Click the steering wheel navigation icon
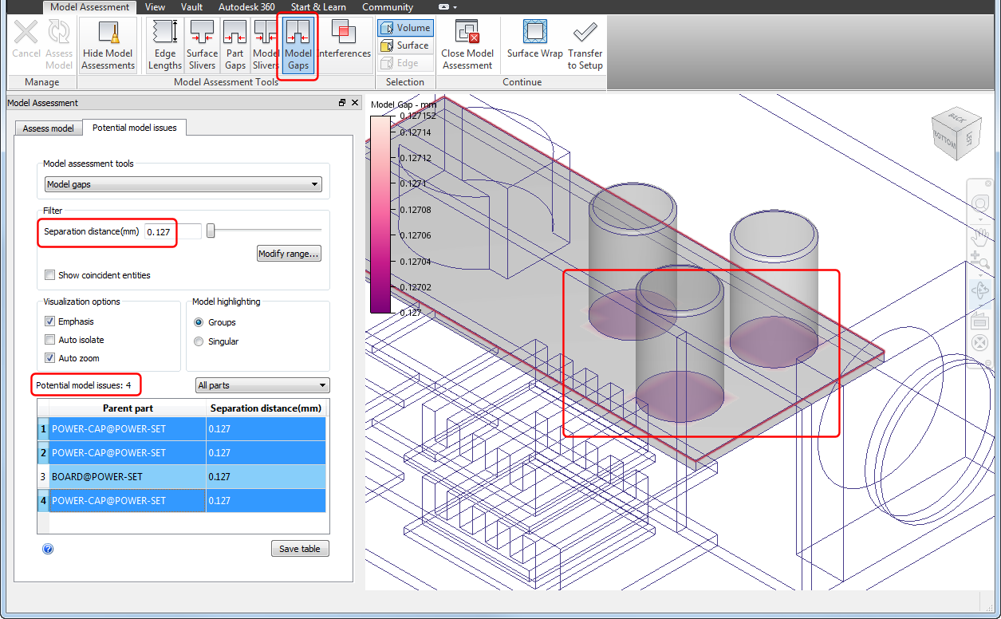The width and height of the screenshot is (1001, 619). 980,205
